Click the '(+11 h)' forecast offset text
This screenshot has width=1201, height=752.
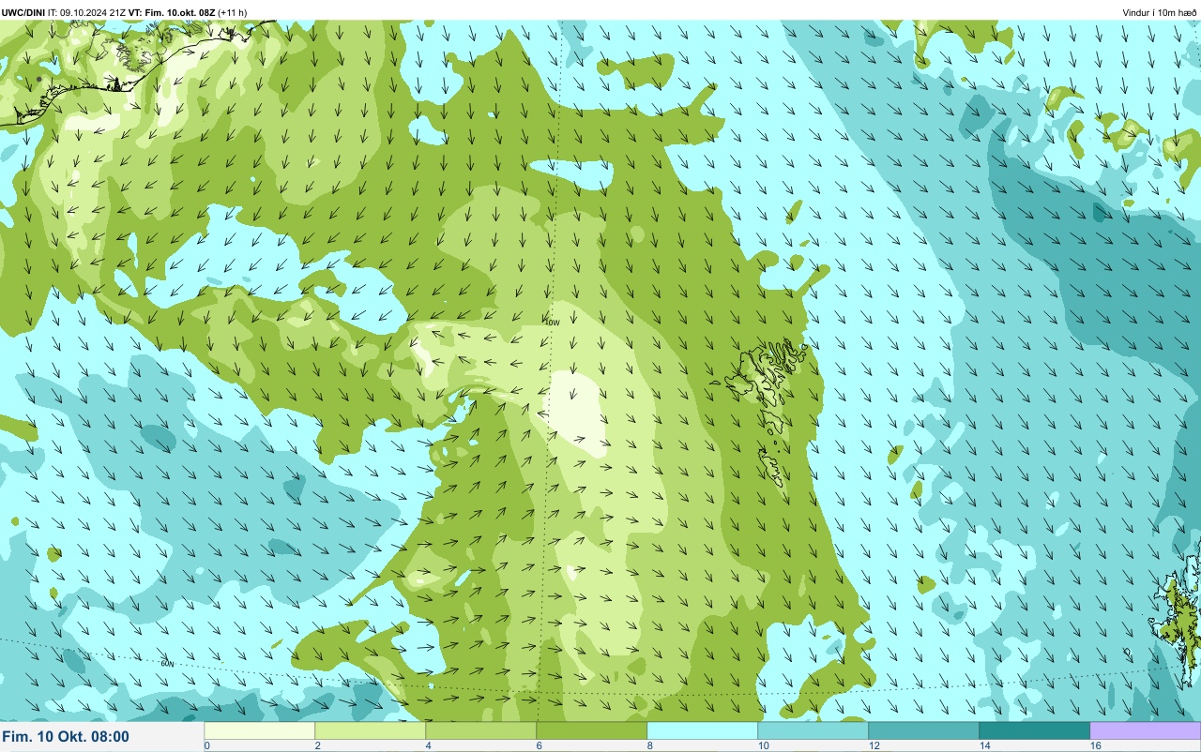point(233,12)
